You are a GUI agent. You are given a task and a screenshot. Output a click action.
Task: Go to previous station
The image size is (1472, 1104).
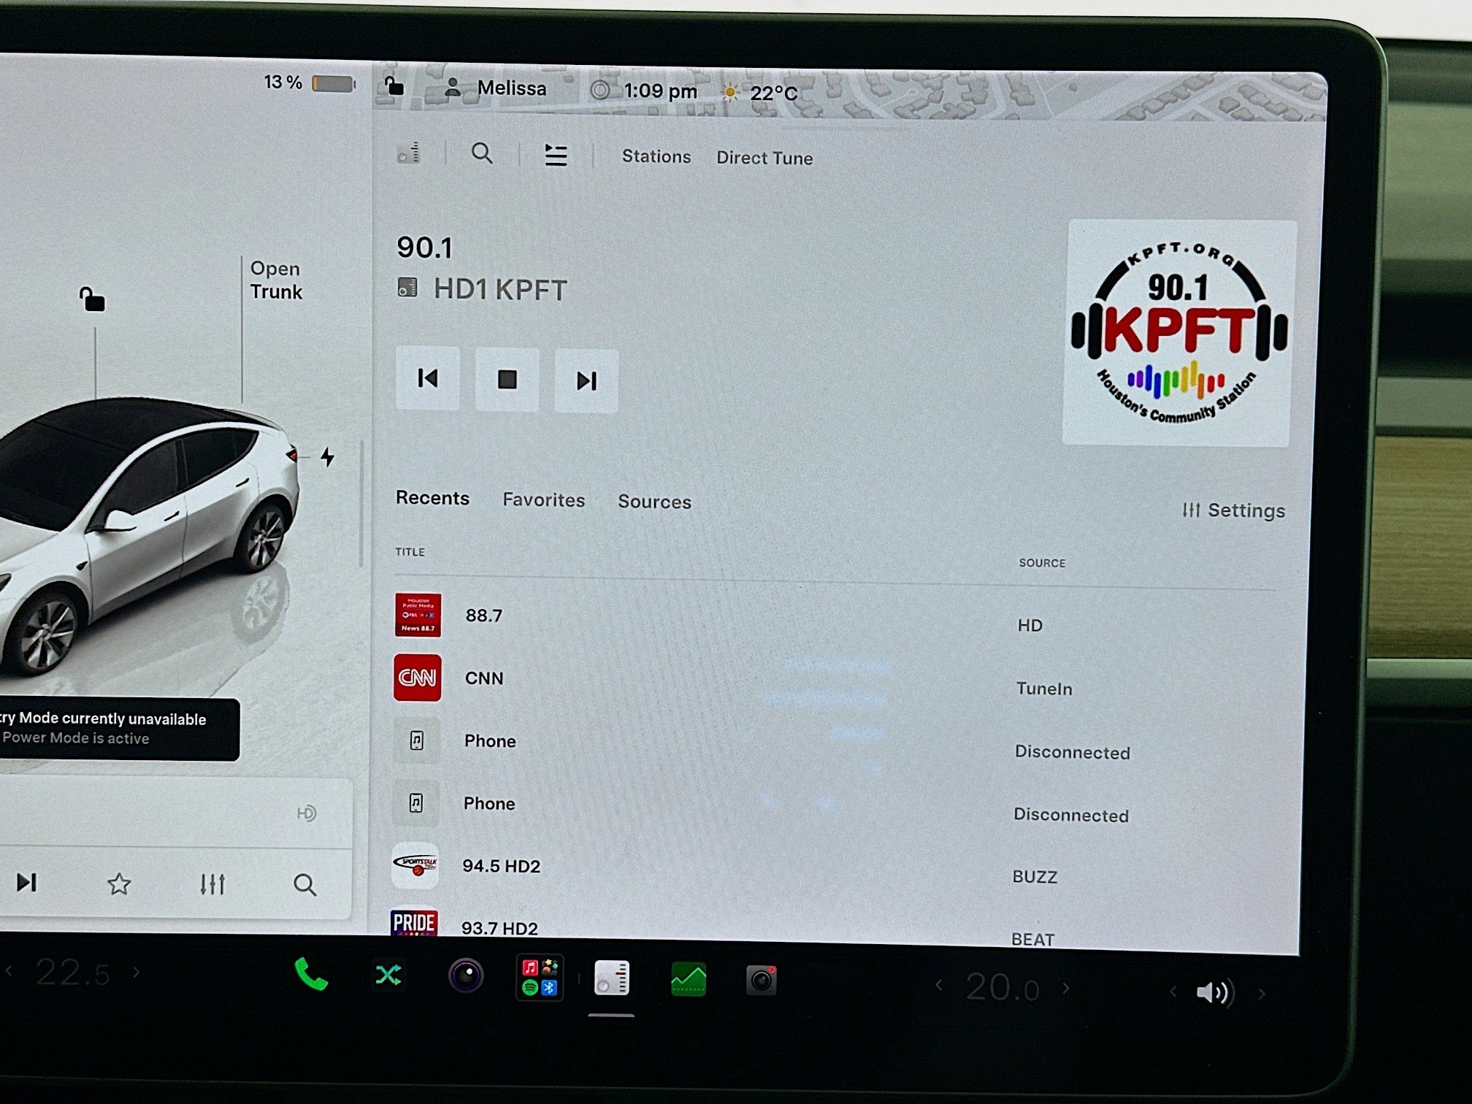[x=428, y=378]
